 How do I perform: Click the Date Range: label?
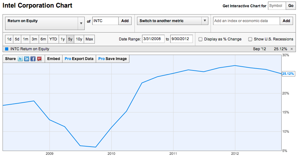click(130, 39)
